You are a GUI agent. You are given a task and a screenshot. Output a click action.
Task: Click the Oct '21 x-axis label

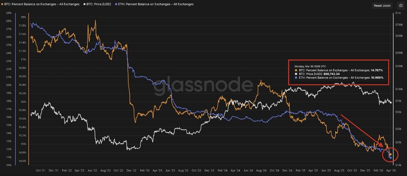click(x=41, y=171)
